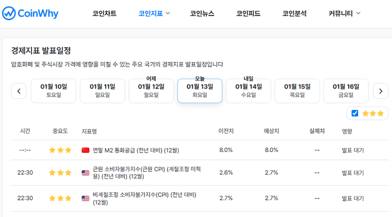
Task: Advance dates with right arrow button
Action: click(x=381, y=91)
